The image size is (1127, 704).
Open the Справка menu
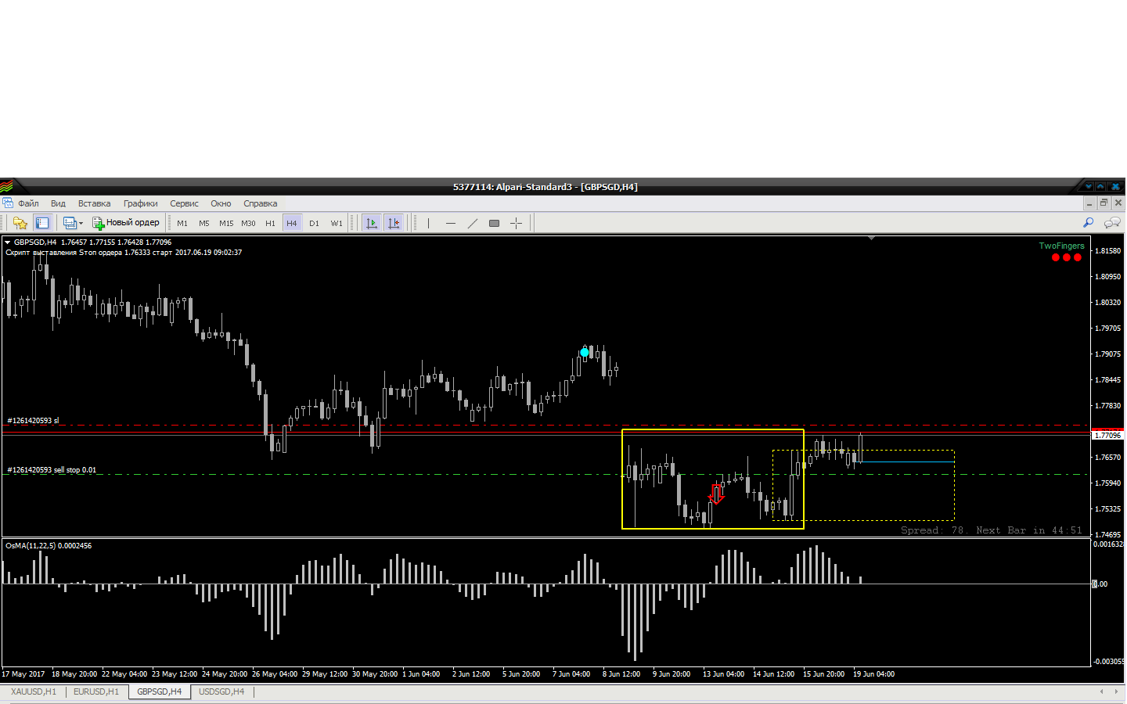pos(261,203)
